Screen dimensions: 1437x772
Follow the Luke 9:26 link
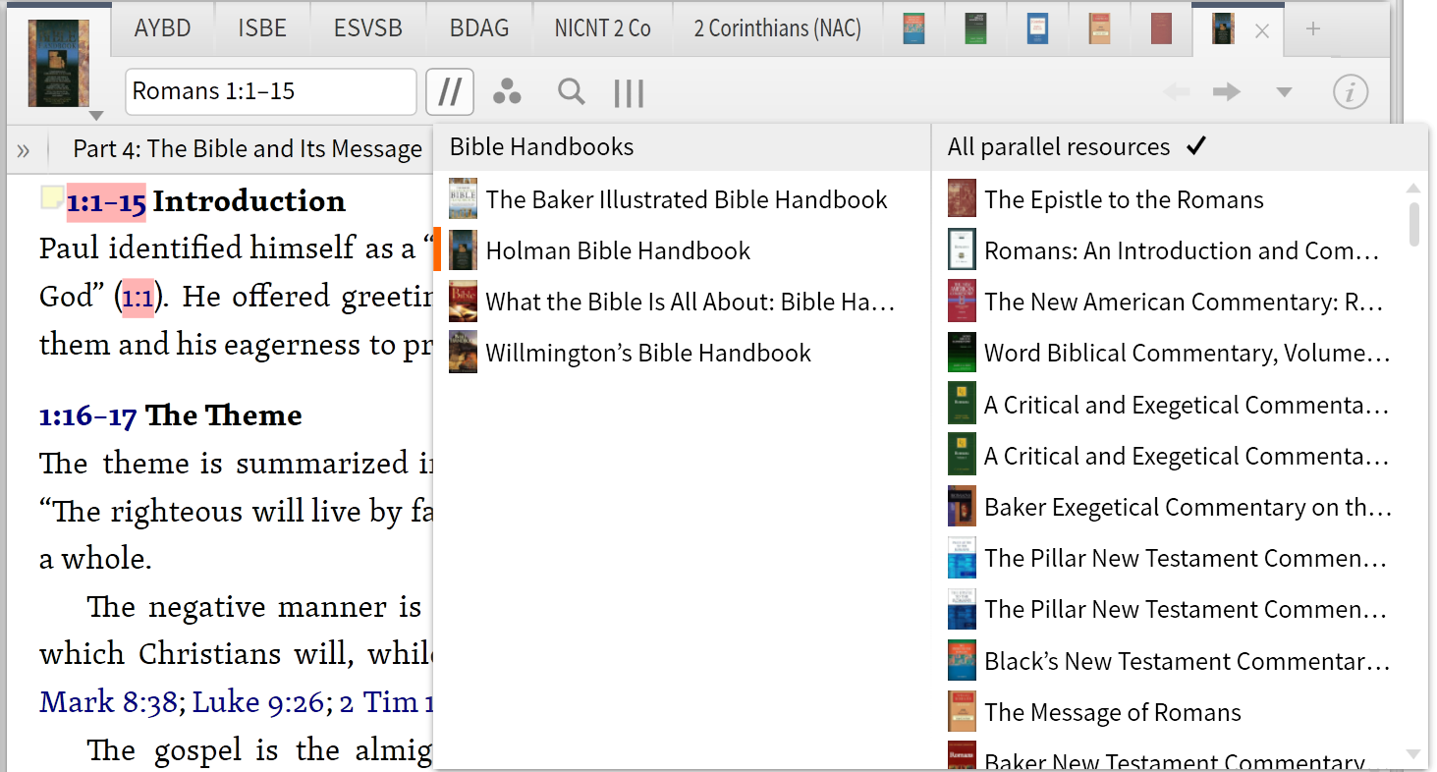pos(258,702)
